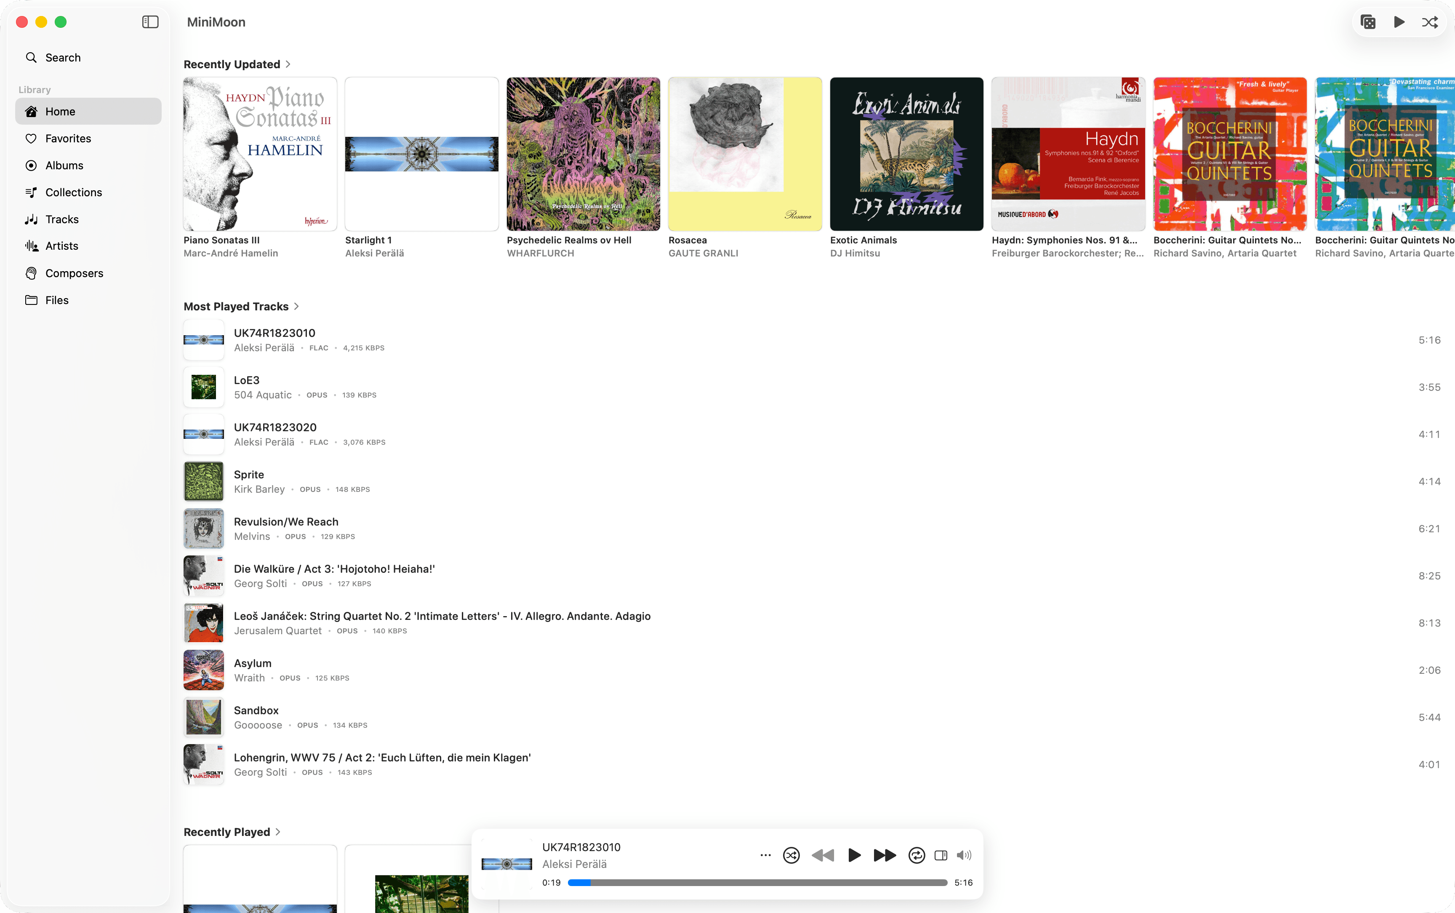Click the Search field in sidebar

point(88,57)
